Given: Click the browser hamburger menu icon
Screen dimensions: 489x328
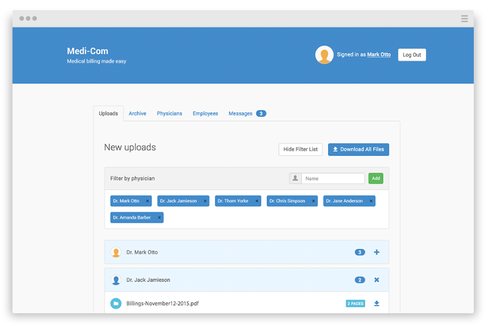Looking at the screenshot, I should pos(464,18).
